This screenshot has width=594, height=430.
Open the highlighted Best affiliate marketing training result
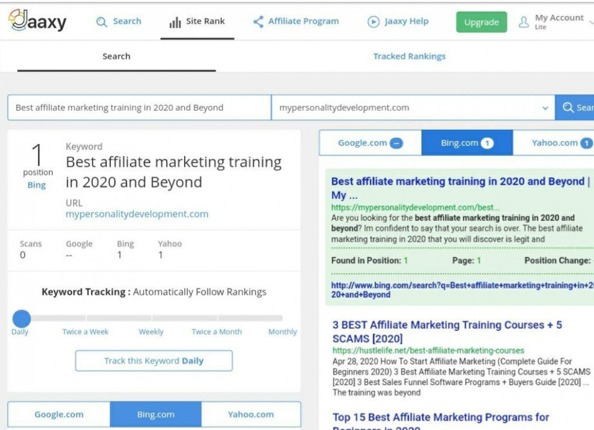pyautogui.click(x=461, y=188)
